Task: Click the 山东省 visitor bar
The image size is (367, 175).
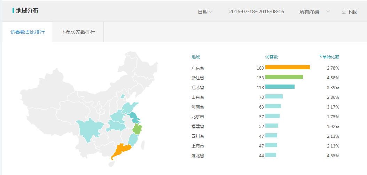Action: (274, 96)
